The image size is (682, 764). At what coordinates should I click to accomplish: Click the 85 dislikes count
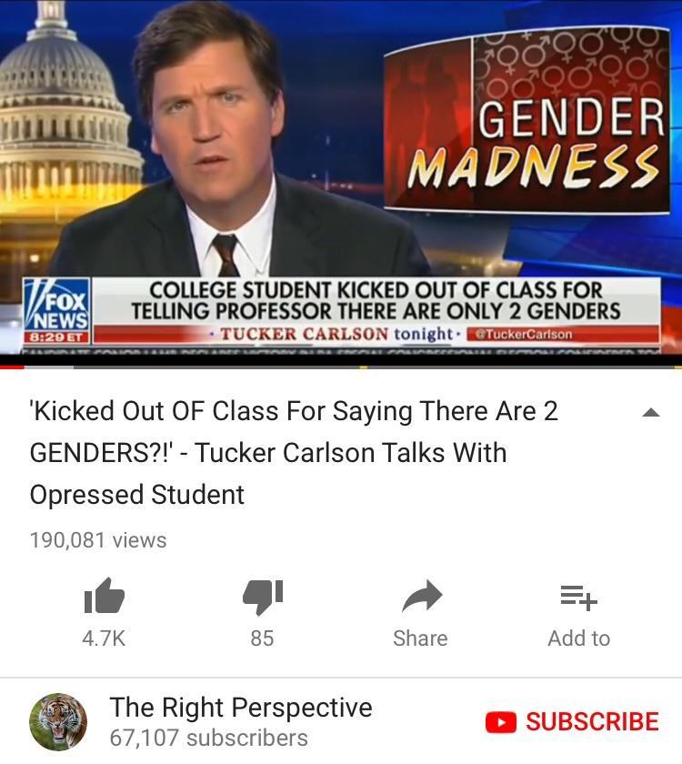262,638
